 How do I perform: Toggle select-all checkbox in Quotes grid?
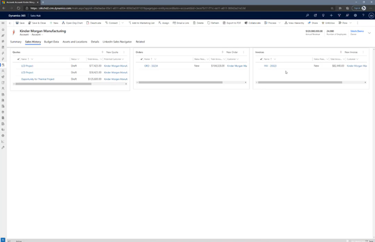click(18, 59)
